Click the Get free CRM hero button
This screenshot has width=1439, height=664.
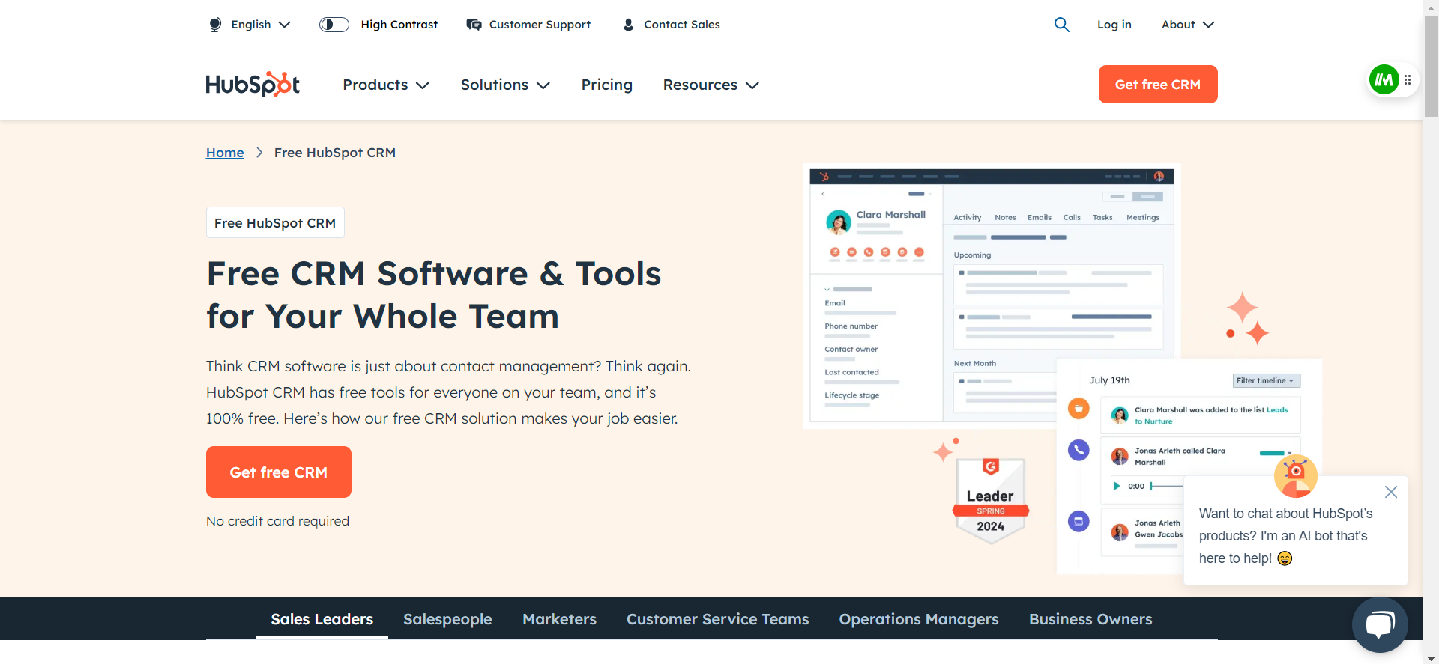coord(279,472)
